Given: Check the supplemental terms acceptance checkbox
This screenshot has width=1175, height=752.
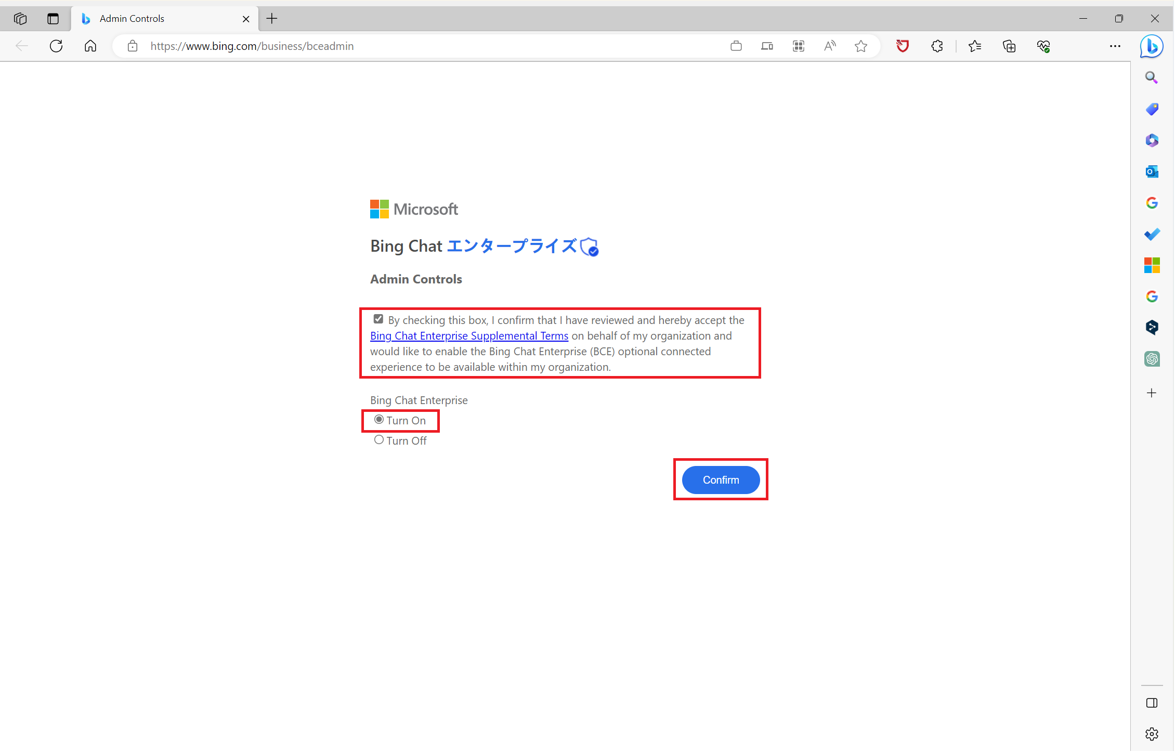Looking at the screenshot, I should (x=378, y=319).
